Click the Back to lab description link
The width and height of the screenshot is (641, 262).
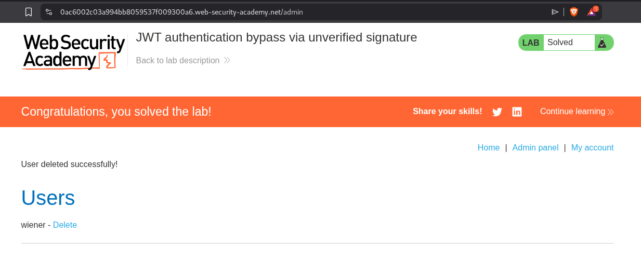pyautogui.click(x=178, y=61)
